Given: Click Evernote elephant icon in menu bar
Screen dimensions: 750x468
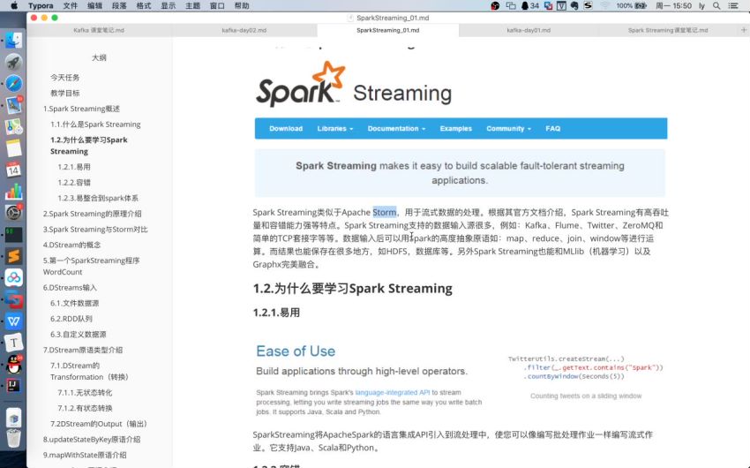Looking at the screenshot, I should (x=574, y=6).
